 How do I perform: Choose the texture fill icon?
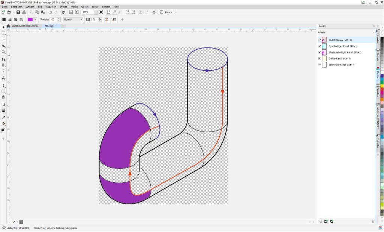click(x=21, y=19)
